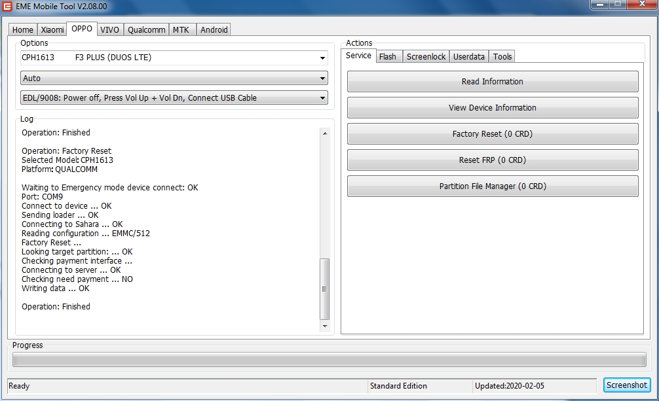Close the EME Mobile Tool window
This screenshot has height=401, width=659.
coord(642,4)
